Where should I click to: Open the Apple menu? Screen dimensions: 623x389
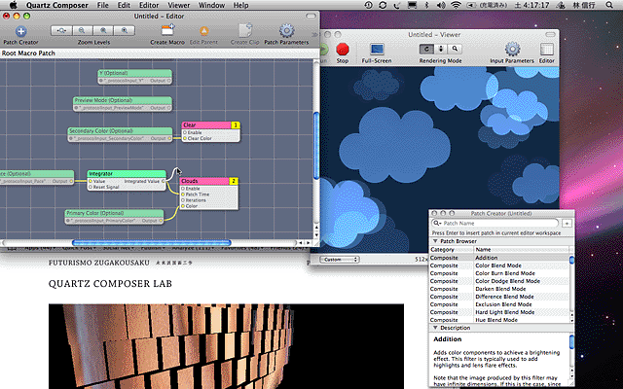(x=13, y=5)
